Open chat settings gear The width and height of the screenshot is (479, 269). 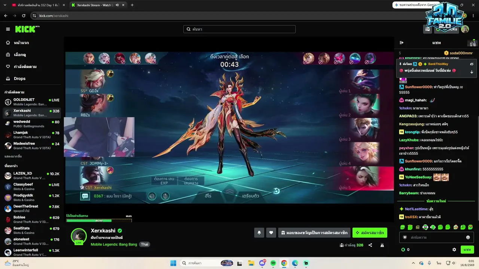[454, 250]
